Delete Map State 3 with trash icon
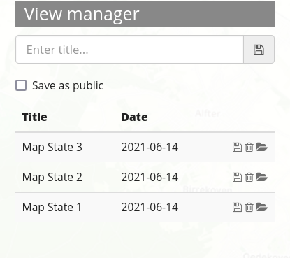Viewport: 290px width, 258px height. (x=249, y=148)
